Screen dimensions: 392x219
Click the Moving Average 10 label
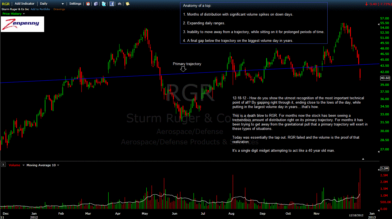pyautogui.click(x=41, y=165)
